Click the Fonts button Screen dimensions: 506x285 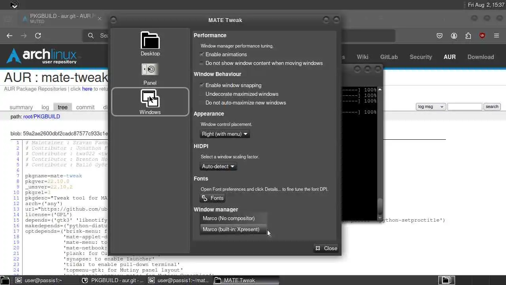click(213, 198)
